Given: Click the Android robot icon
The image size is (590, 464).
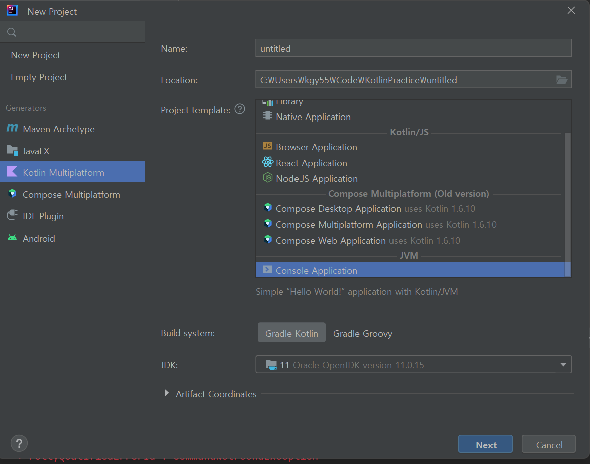Looking at the screenshot, I should coord(12,238).
